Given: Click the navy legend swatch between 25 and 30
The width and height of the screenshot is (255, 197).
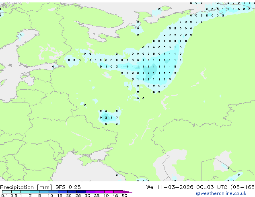Looking at the screenshot, I should (81, 192).
